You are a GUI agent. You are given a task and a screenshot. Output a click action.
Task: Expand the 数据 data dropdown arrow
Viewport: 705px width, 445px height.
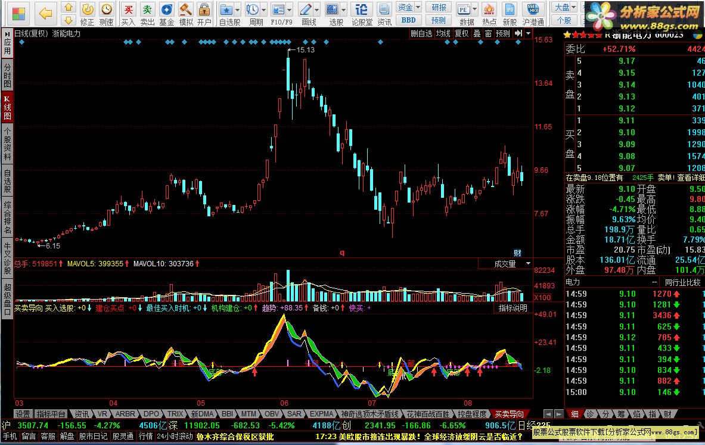pyautogui.click(x=474, y=10)
